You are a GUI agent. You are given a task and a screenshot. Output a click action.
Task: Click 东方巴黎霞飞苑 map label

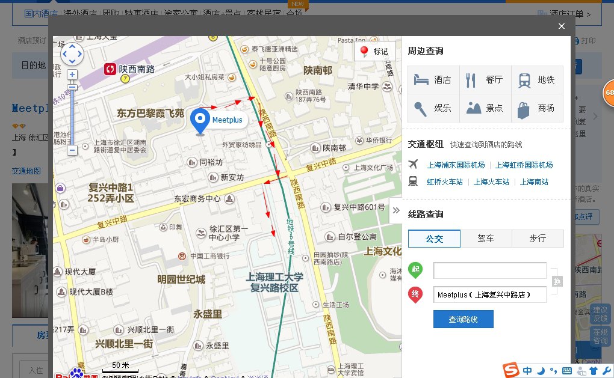tap(150, 114)
